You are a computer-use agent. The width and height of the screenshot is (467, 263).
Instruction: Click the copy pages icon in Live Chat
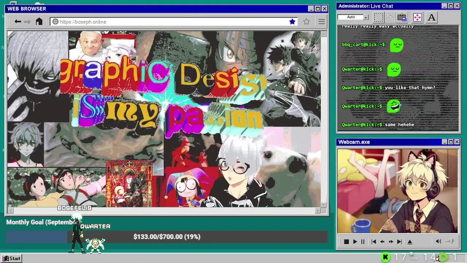click(390, 17)
